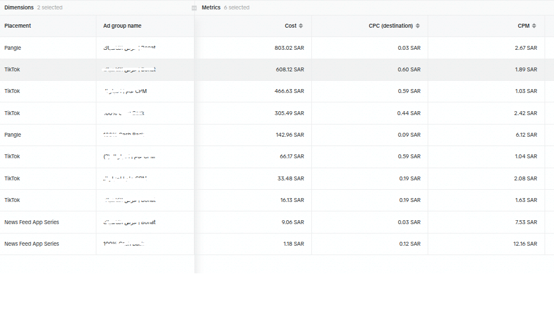Click the 2.67 SAR CPM value
The image size is (554, 332).
526,48
